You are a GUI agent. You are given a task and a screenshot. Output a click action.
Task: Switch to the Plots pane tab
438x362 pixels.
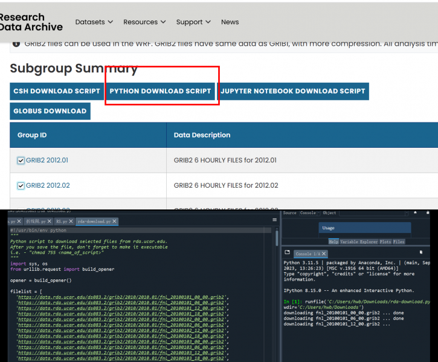click(x=384, y=241)
